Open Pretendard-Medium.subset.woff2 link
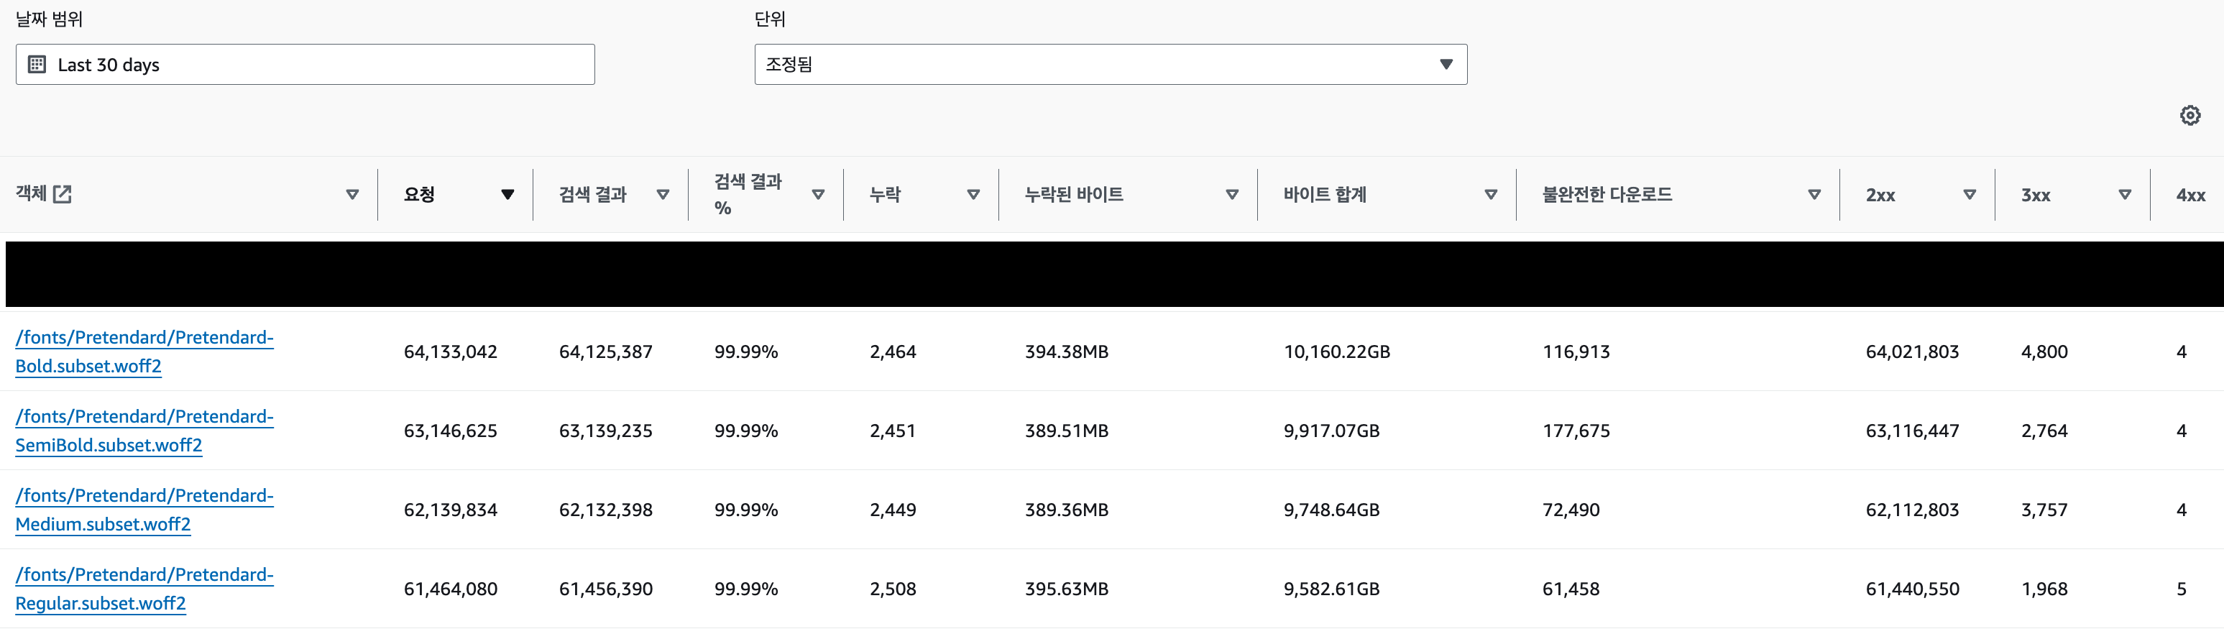The height and width of the screenshot is (634, 2224). pos(144,510)
